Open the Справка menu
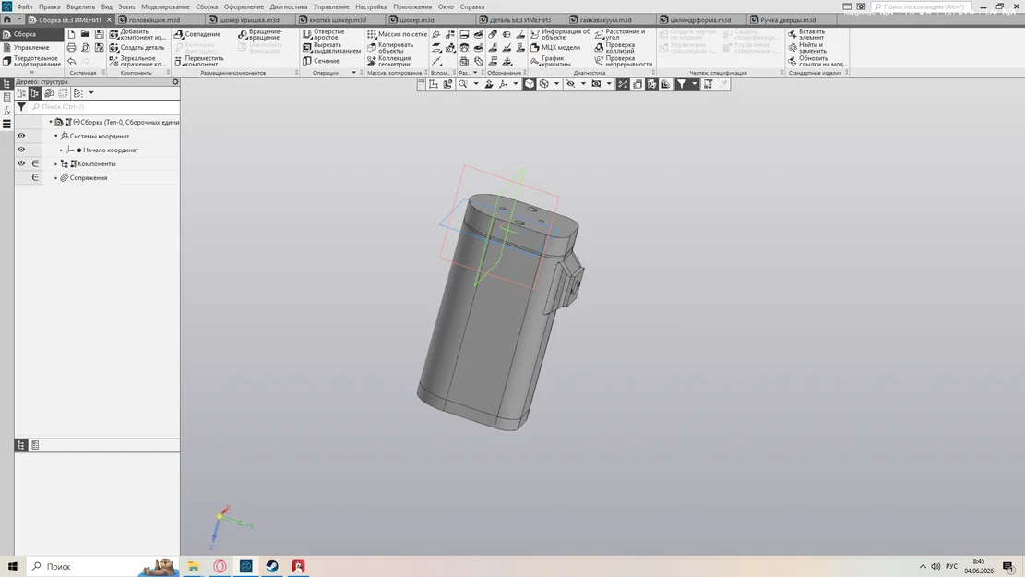The height and width of the screenshot is (577, 1025). (x=472, y=6)
